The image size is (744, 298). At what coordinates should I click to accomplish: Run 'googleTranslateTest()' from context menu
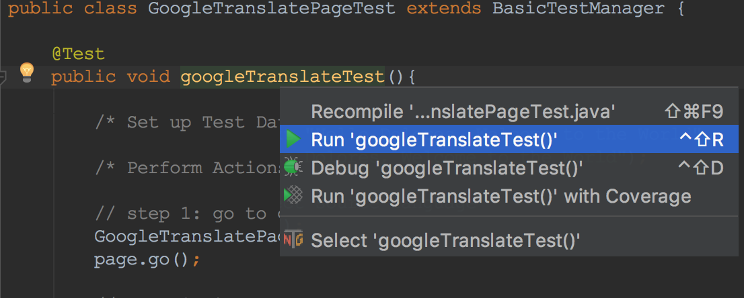tap(509, 140)
